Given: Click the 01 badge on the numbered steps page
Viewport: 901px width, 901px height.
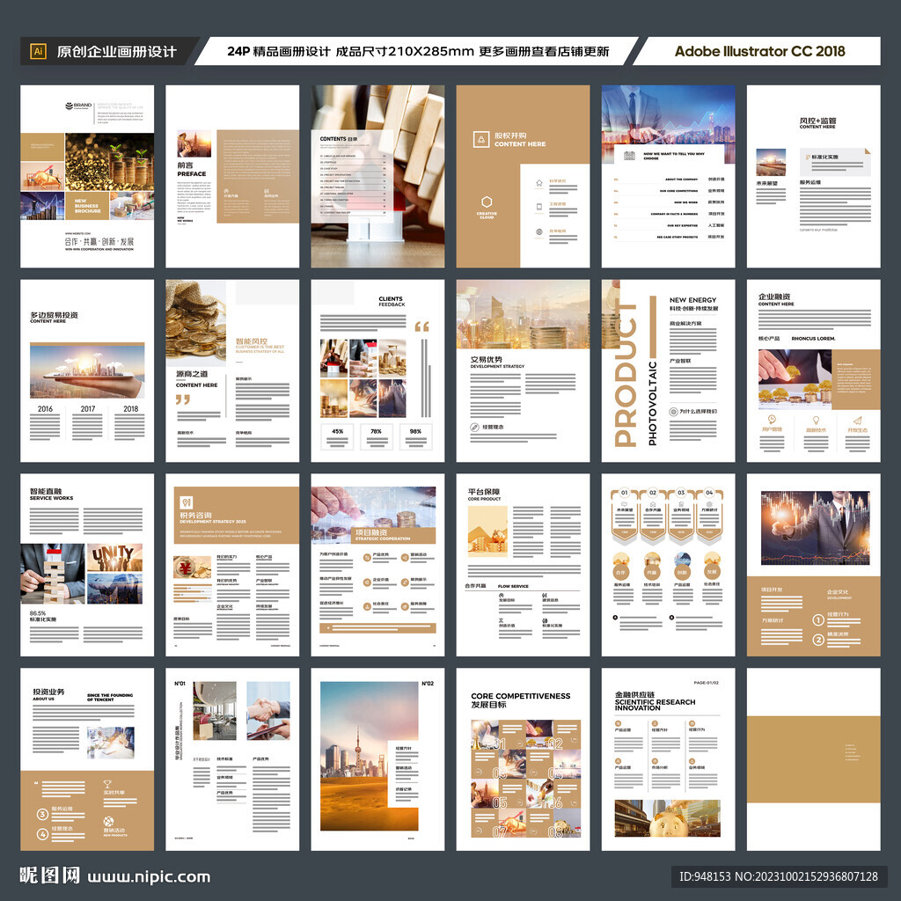Looking at the screenshot, I should pyautogui.click(x=625, y=493).
